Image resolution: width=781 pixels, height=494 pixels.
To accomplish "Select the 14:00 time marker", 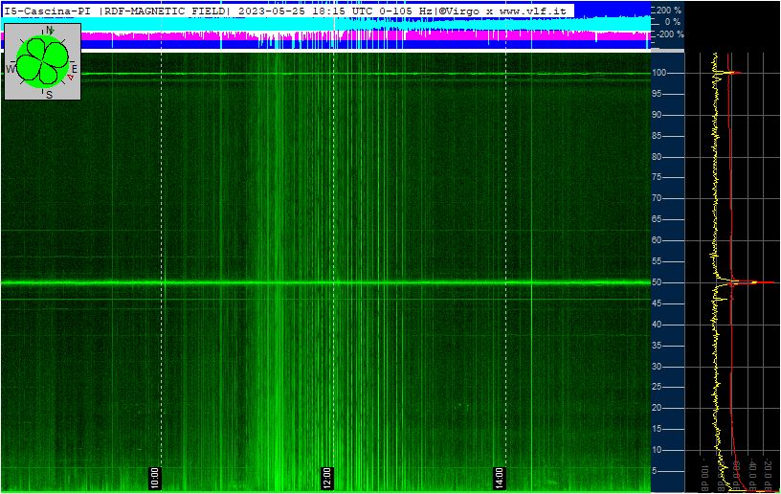I will [499, 479].
